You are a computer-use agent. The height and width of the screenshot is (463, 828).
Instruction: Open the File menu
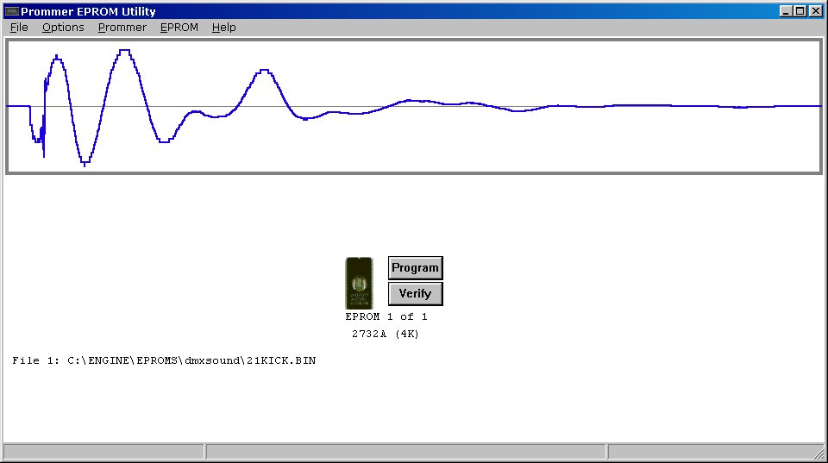(19, 28)
